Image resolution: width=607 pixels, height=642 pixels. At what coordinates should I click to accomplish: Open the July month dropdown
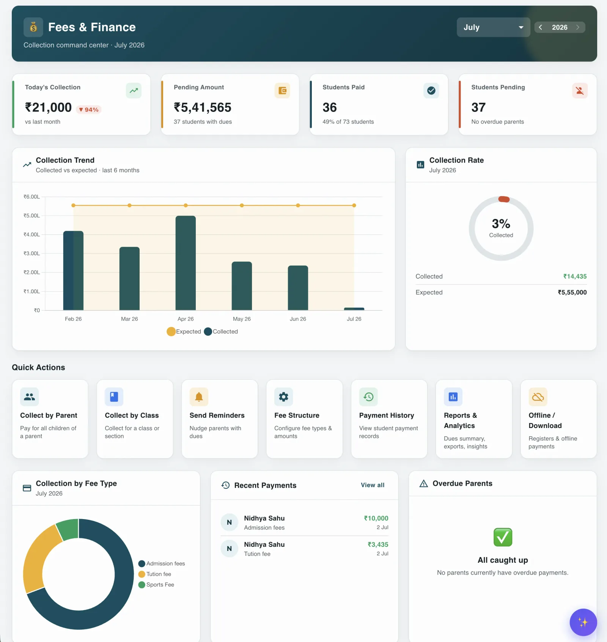pos(493,27)
